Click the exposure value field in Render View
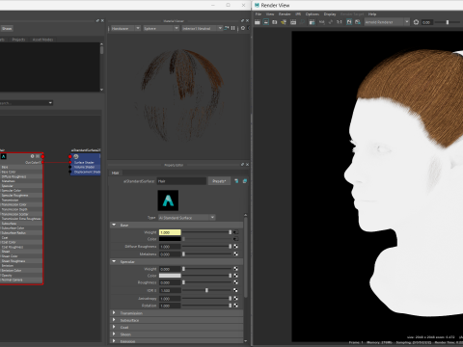This screenshot has width=463, height=347. [x=426, y=22]
